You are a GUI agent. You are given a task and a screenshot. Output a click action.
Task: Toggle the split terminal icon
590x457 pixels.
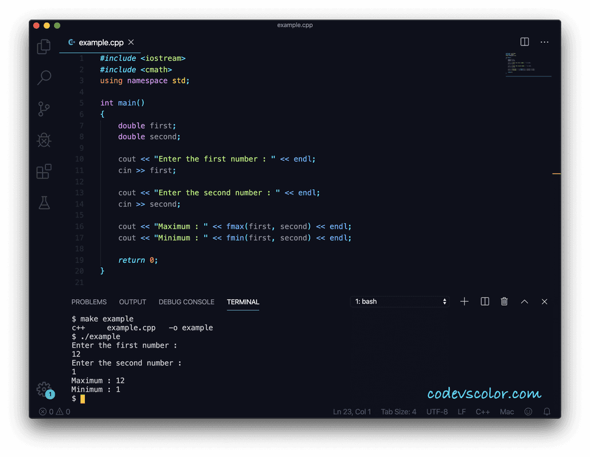(x=484, y=302)
